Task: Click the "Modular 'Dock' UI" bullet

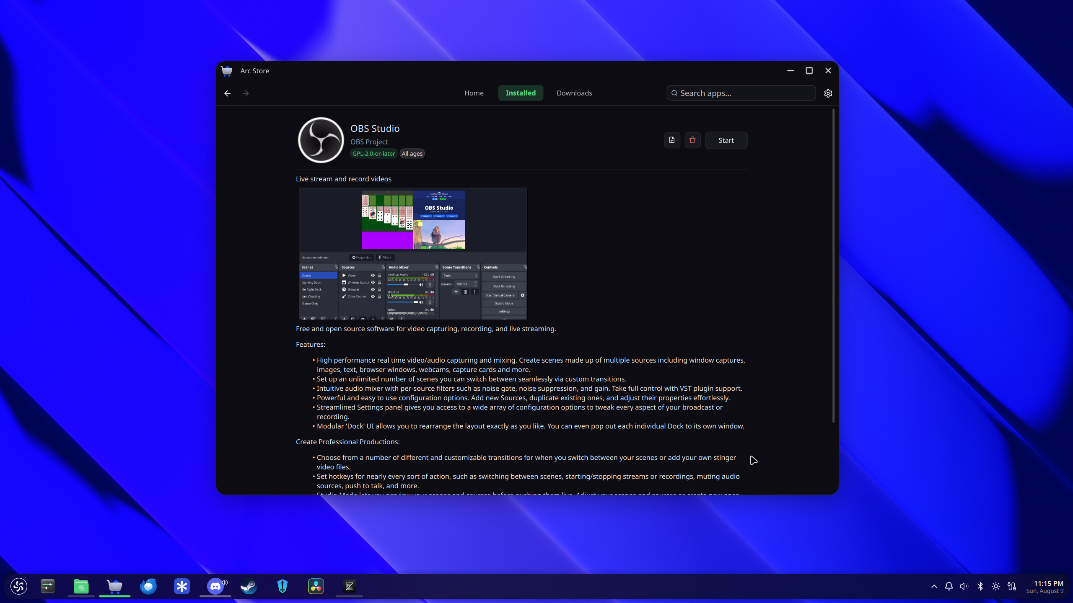Action: [530, 426]
